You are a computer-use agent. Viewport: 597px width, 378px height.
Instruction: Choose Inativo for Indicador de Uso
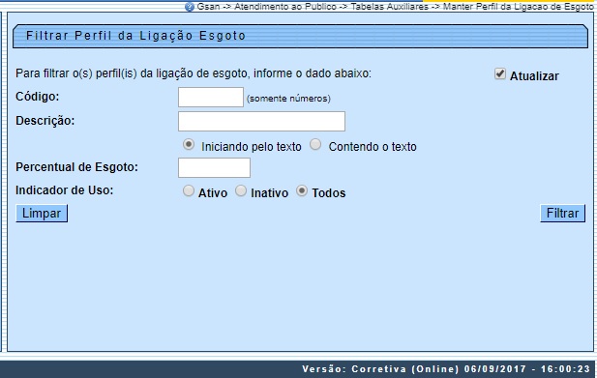(241, 190)
